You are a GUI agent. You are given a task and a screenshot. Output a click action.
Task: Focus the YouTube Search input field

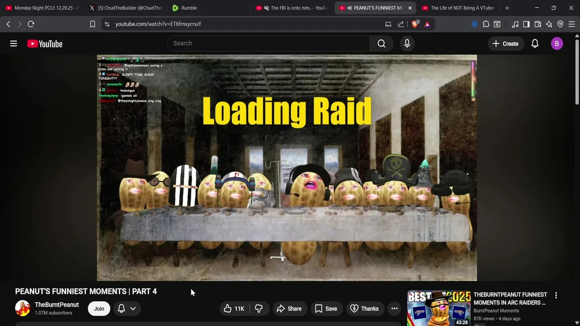tap(268, 43)
